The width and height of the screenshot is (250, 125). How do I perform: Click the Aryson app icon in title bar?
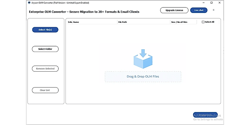pyautogui.click(x=29, y=3)
